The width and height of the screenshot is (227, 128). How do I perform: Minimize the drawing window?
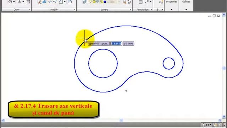point(210,16)
